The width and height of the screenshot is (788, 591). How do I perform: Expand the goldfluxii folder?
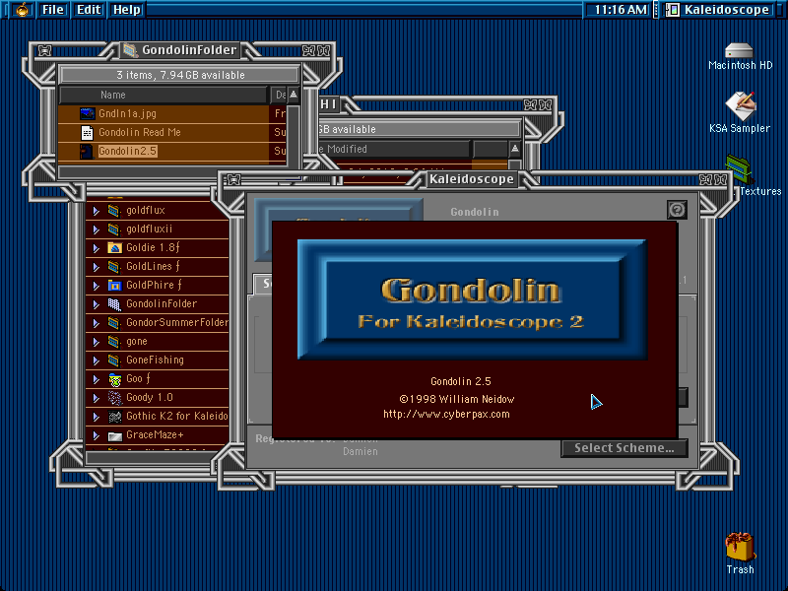coord(96,230)
